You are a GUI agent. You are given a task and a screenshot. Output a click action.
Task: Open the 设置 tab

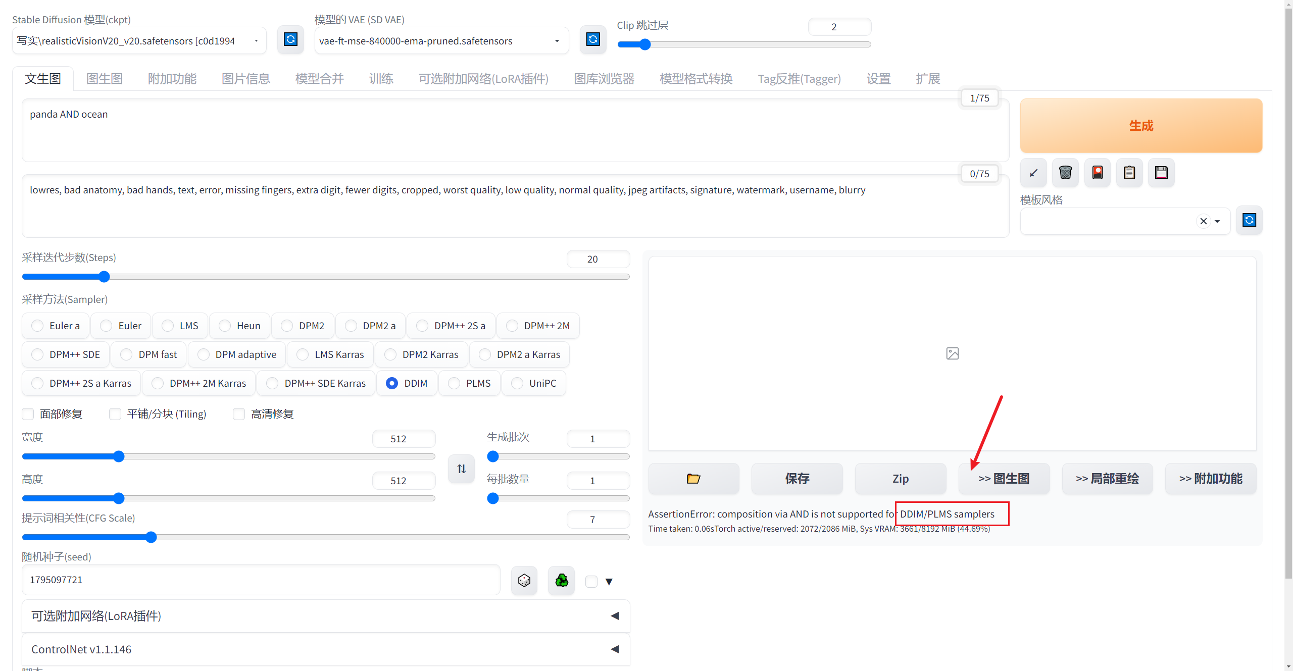tap(878, 79)
